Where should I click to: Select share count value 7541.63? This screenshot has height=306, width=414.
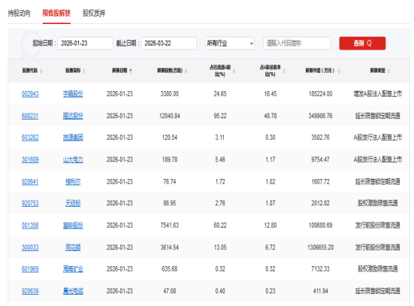point(170,226)
